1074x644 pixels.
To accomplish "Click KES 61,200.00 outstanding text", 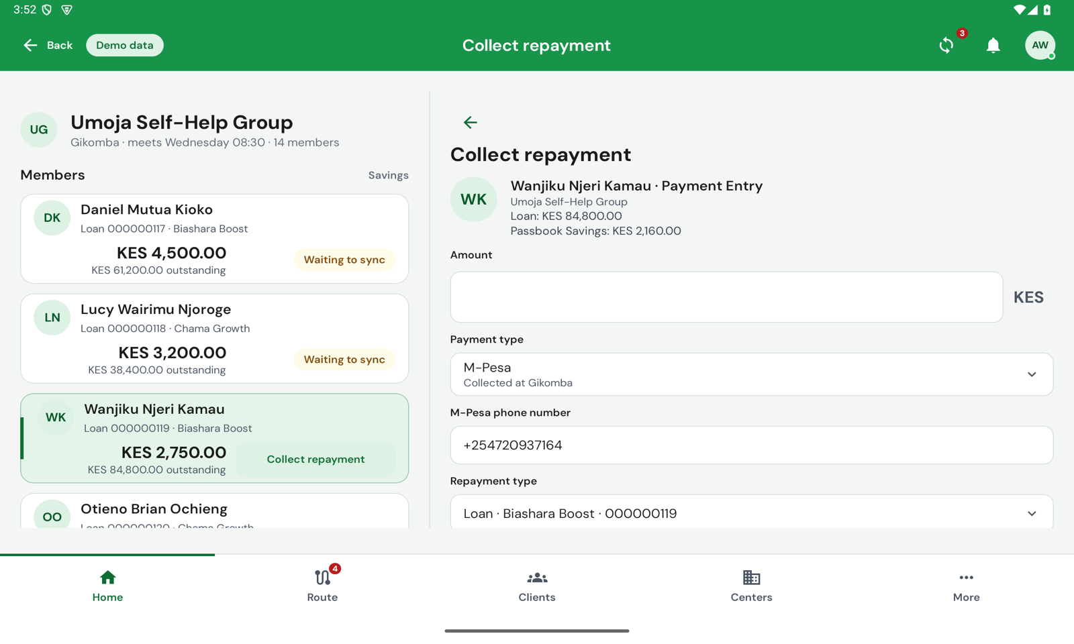I will [x=158, y=270].
